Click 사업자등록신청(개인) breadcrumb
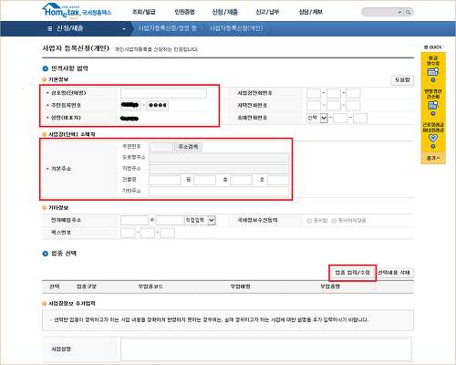Image resolution: width=456 pixels, height=365 pixels. point(236,28)
